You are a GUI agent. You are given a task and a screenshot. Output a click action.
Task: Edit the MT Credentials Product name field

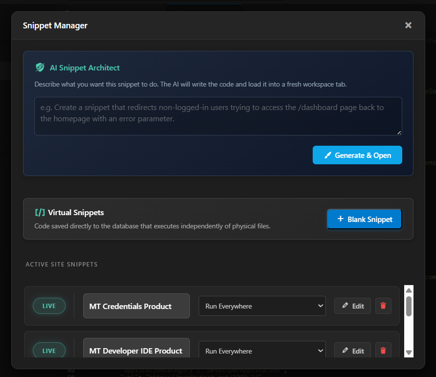(x=136, y=306)
